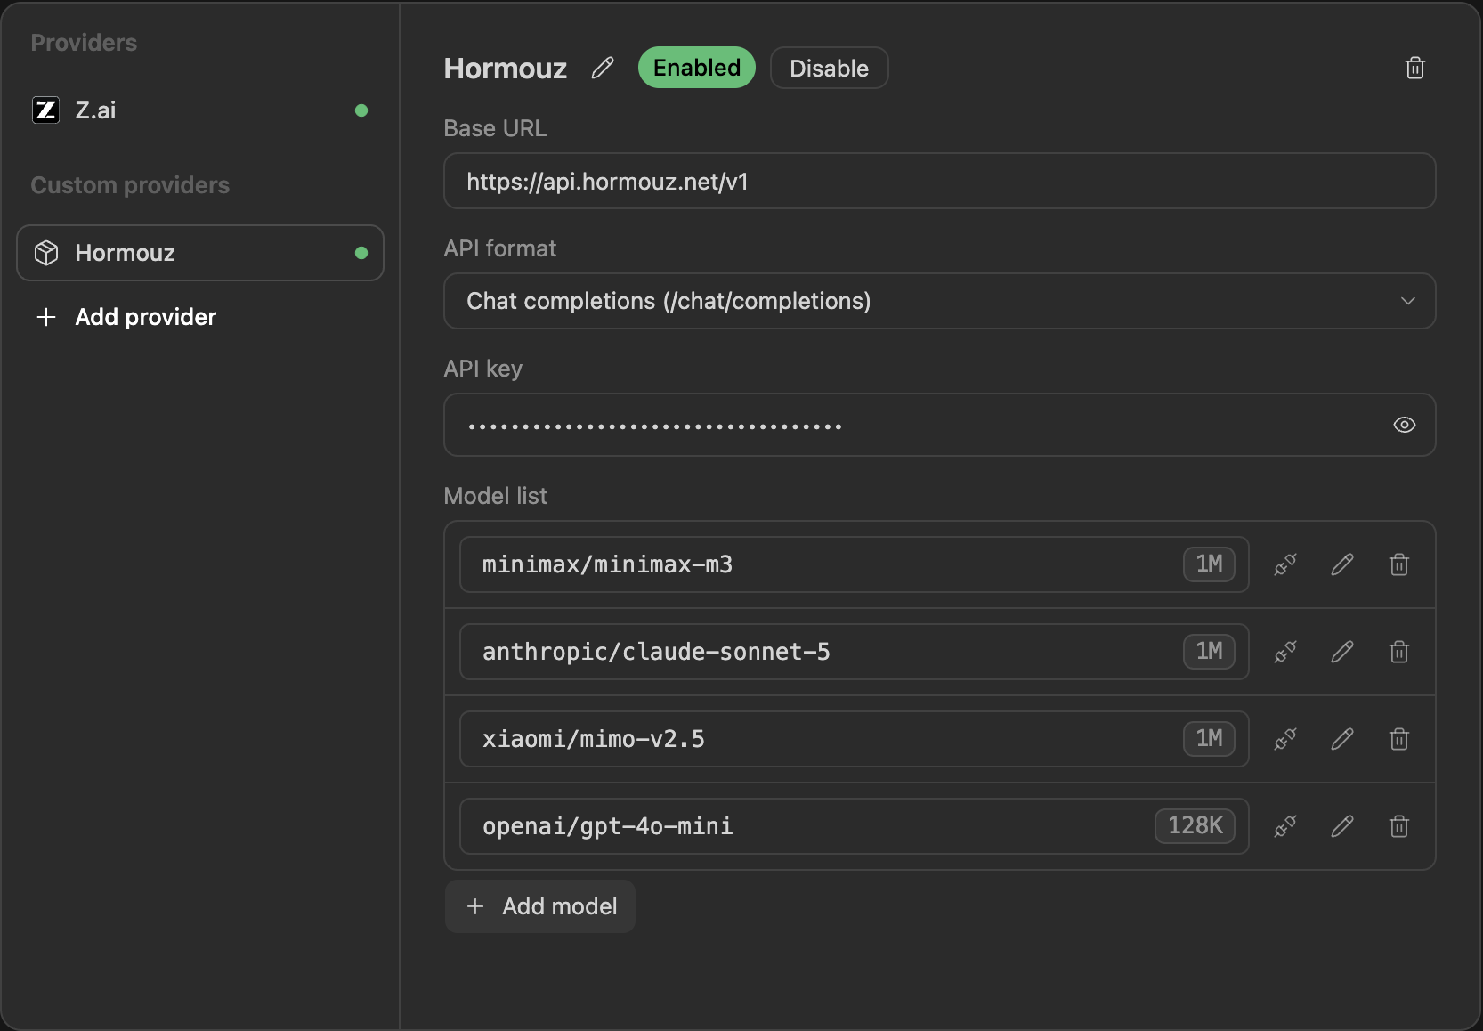Image resolution: width=1483 pixels, height=1031 pixels.
Task: Click the Z.ai logo icon in sidebar
Action: pyautogui.click(x=46, y=110)
